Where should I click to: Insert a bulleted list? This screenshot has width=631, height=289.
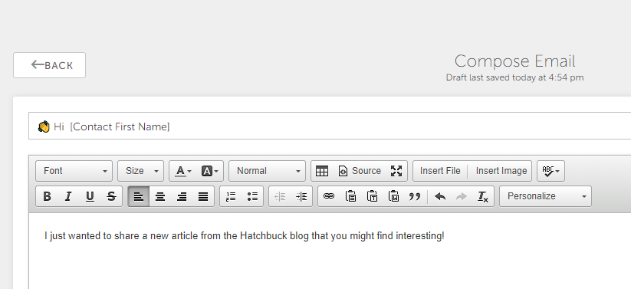[252, 196]
